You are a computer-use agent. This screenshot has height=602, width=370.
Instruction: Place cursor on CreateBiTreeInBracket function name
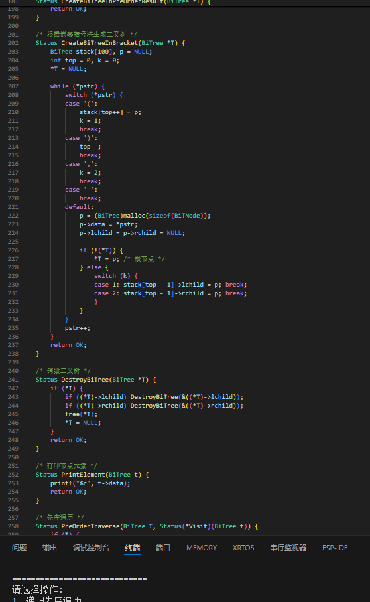pyautogui.click(x=99, y=43)
